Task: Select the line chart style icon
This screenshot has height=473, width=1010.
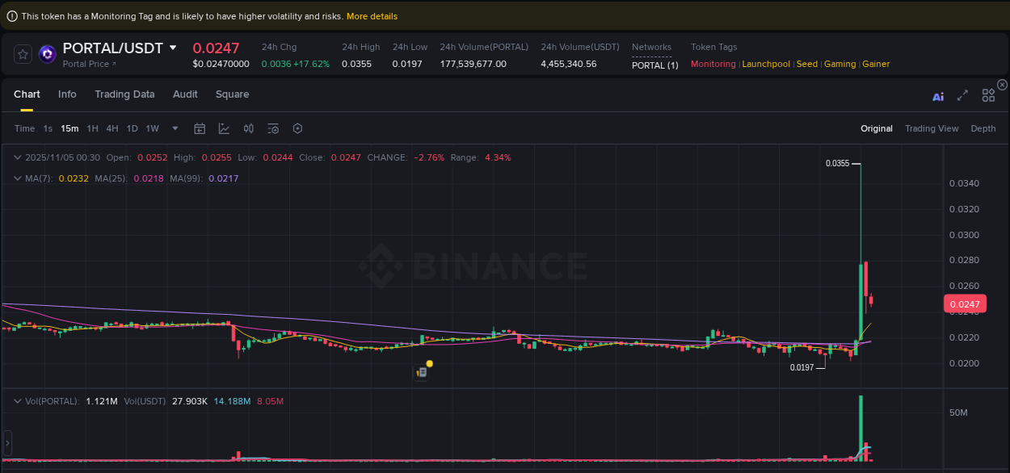Action: 223,128
